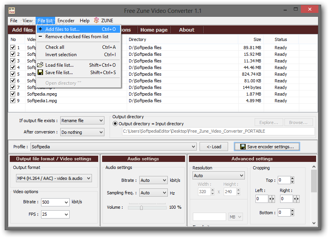Viewport: 329px width, 238px height.
Task: Click the Explore... button
Action: 269,123
